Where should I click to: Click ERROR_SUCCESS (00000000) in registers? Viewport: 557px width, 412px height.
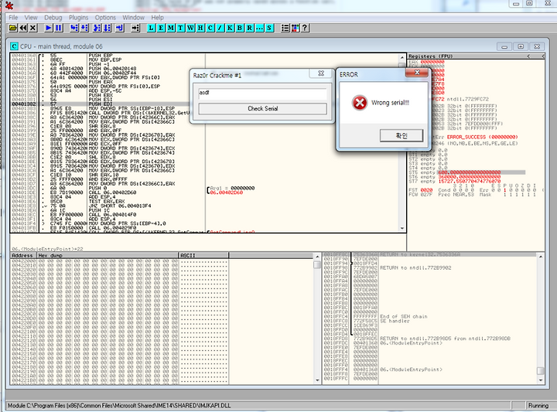click(x=482, y=137)
